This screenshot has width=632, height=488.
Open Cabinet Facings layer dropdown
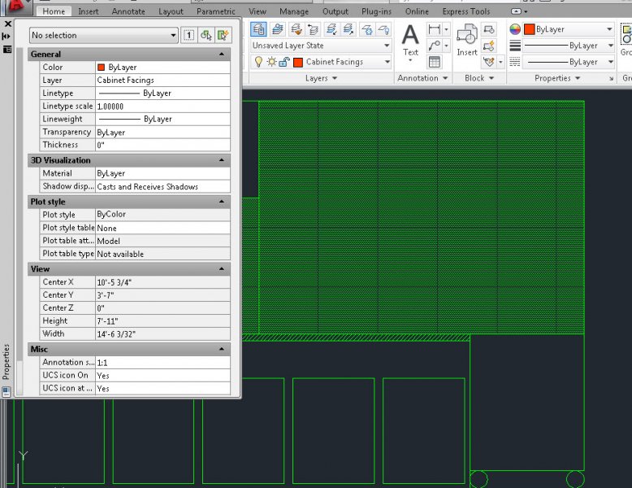pos(387,62)
